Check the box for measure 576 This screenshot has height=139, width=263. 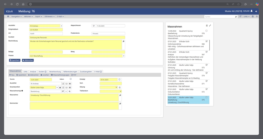coord(207,31)
